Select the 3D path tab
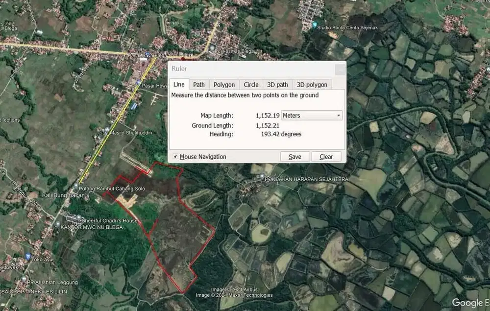The width and height of the screenshot is (490, 311). tap(277, 85)
